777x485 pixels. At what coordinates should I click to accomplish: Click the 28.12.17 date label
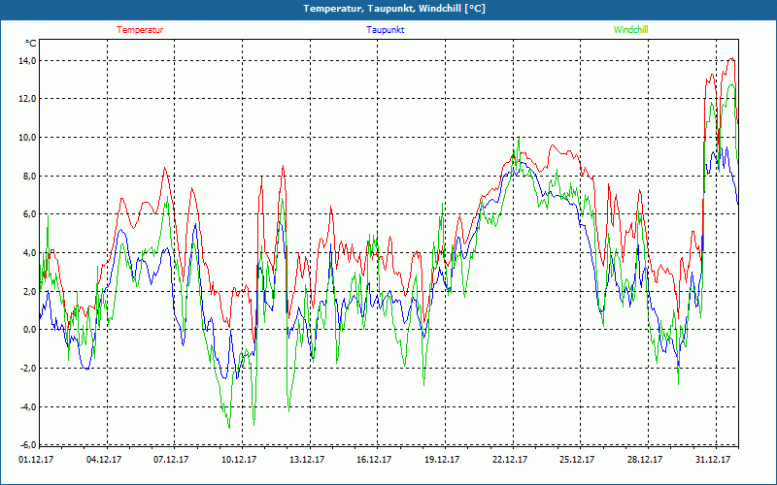(645, 460)
